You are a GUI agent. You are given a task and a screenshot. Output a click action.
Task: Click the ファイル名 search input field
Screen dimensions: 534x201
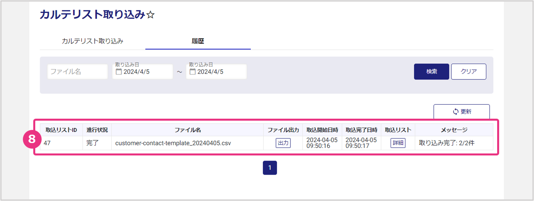pos(78,72)
